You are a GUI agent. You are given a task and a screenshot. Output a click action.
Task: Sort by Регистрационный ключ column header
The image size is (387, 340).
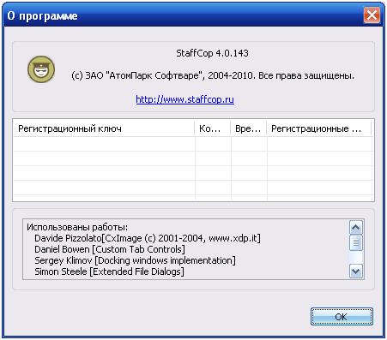104,128
